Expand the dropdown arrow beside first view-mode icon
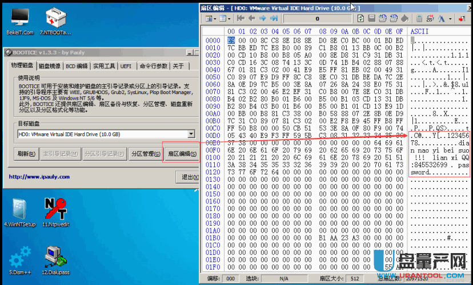This screenshot has height=285, width=473. [214, 19]
